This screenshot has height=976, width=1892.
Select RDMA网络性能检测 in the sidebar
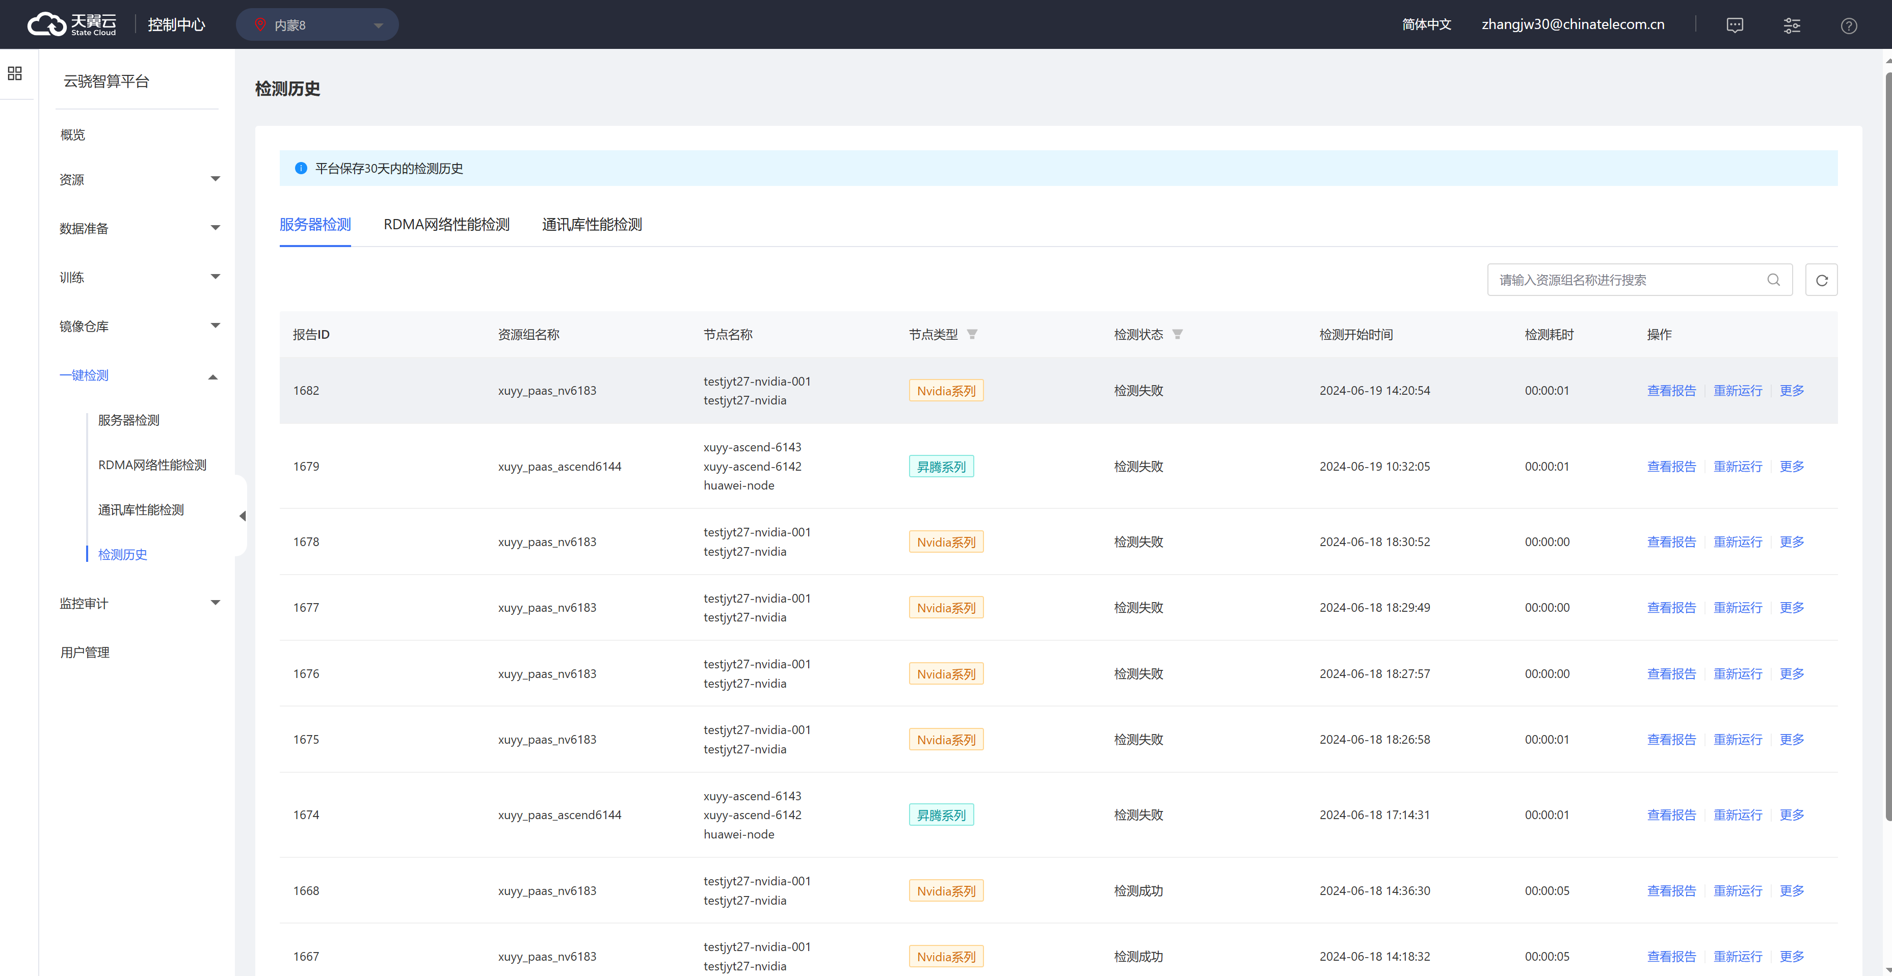coord(152,465)
